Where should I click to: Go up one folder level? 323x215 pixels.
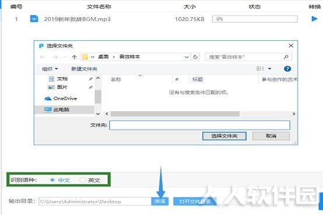click(x=75, y=57)
